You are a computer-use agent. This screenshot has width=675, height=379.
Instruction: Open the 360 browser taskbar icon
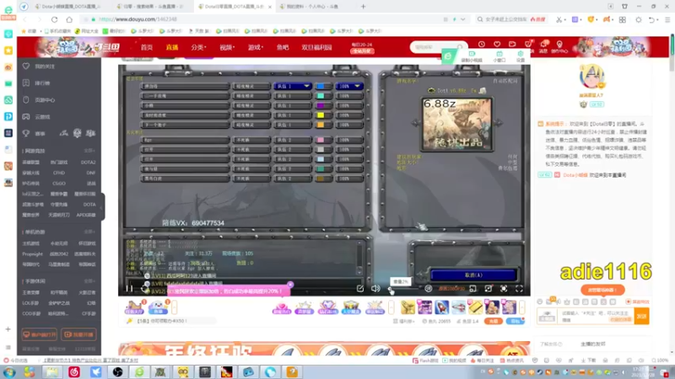tap(139, 371)
